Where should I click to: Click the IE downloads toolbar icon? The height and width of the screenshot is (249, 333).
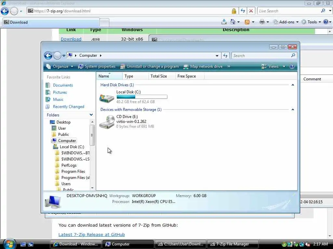[224, 22]
